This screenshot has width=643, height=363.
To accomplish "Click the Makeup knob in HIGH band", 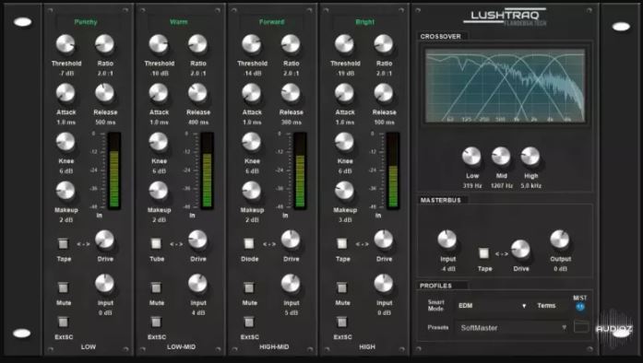I will pyautogui.click(x=344, y=191).
